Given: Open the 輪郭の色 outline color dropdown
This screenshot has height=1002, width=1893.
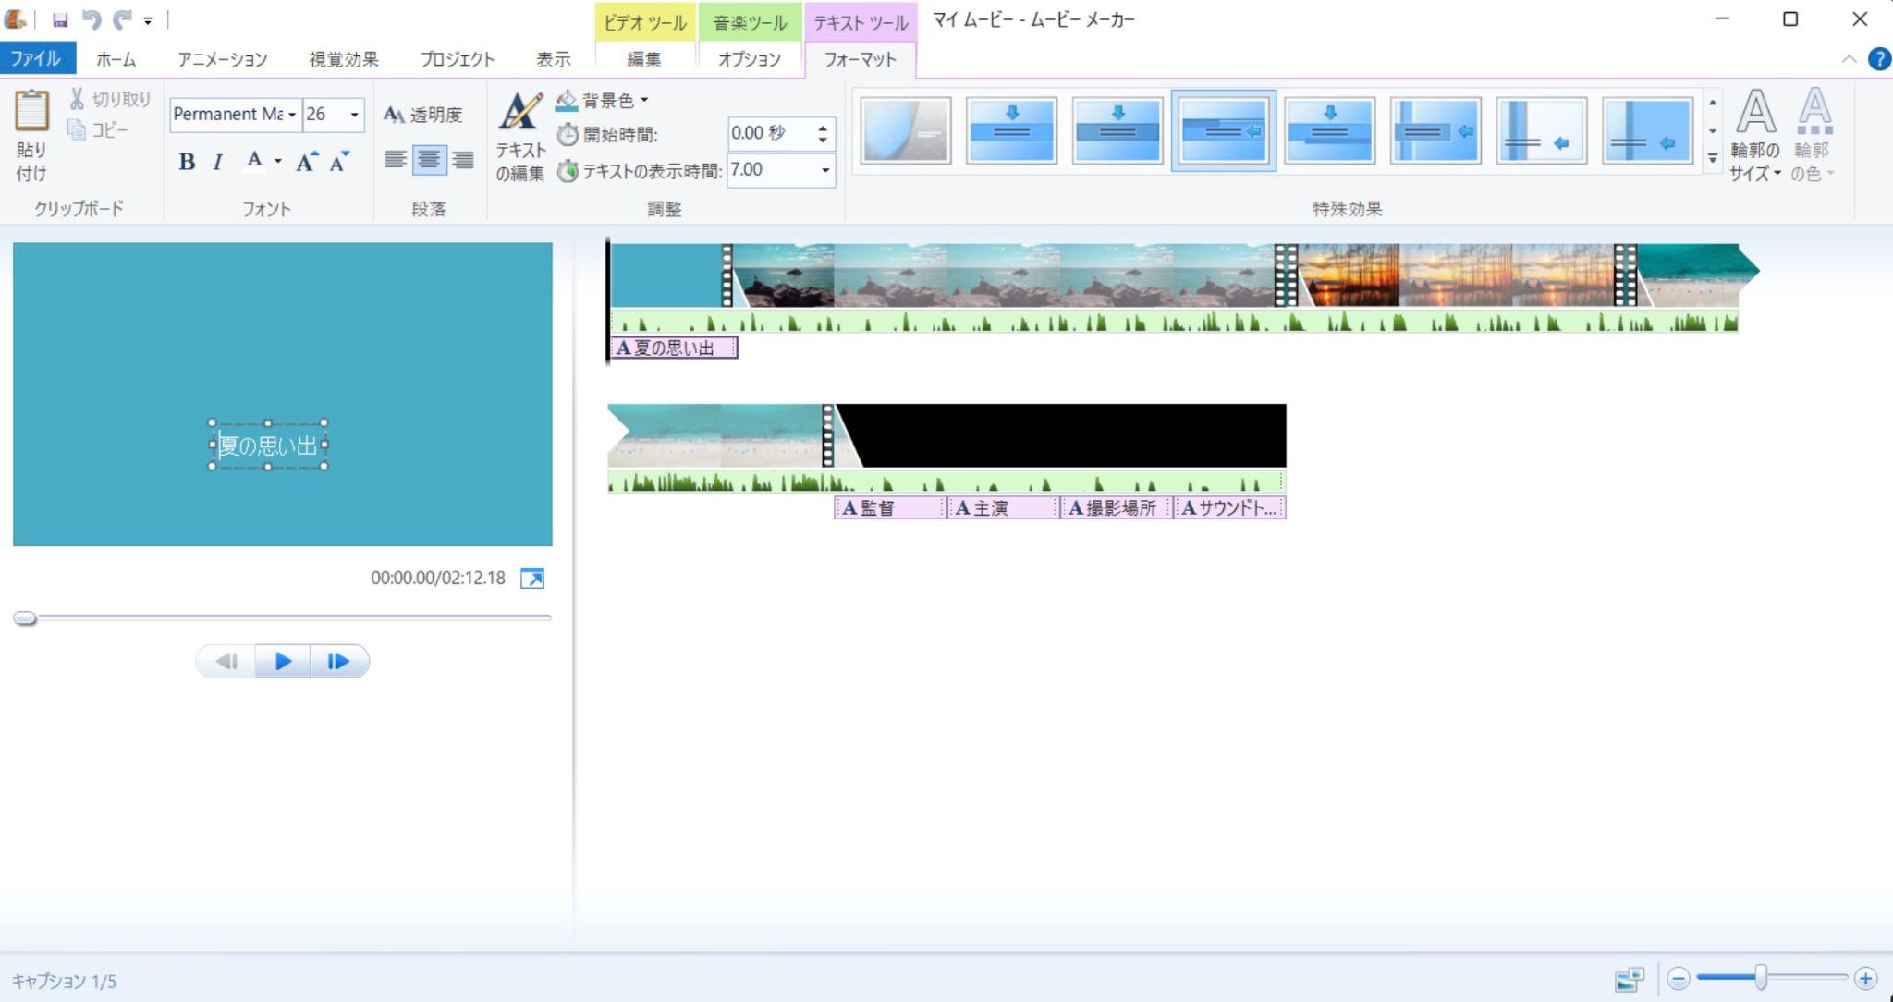Looking at the screenshot, I should [1813, 136].
